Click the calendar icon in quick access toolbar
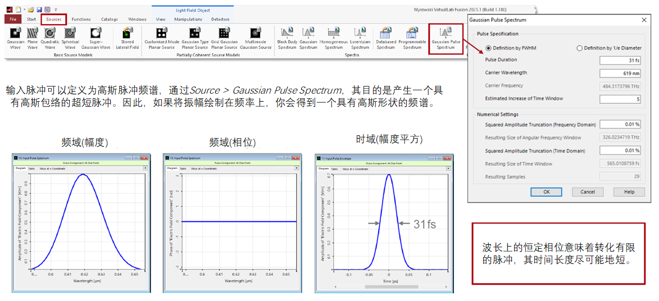659x301 pixels. click(x=47, y=9)
